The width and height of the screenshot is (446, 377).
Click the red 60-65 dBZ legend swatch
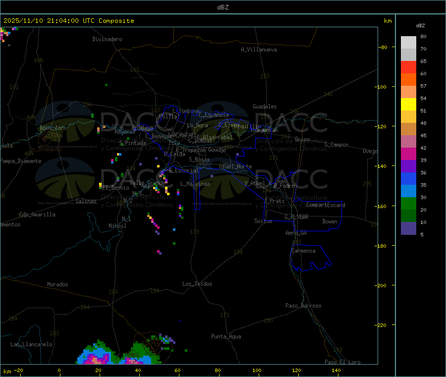(408, 67)
